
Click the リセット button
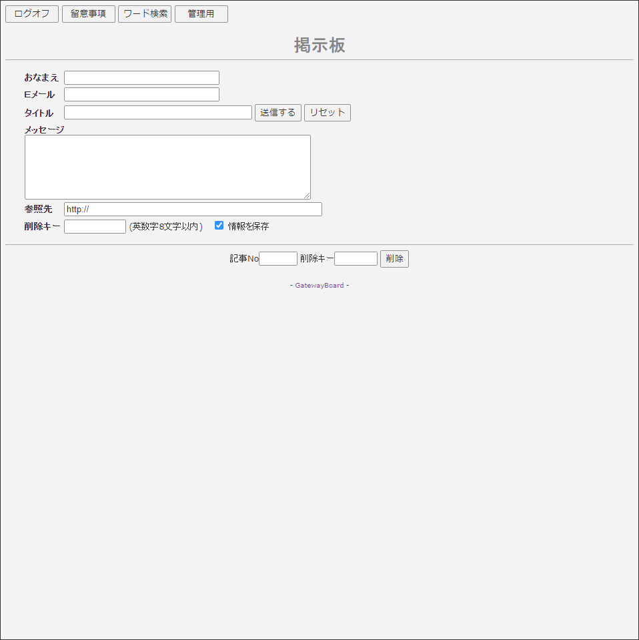(327, 113)
